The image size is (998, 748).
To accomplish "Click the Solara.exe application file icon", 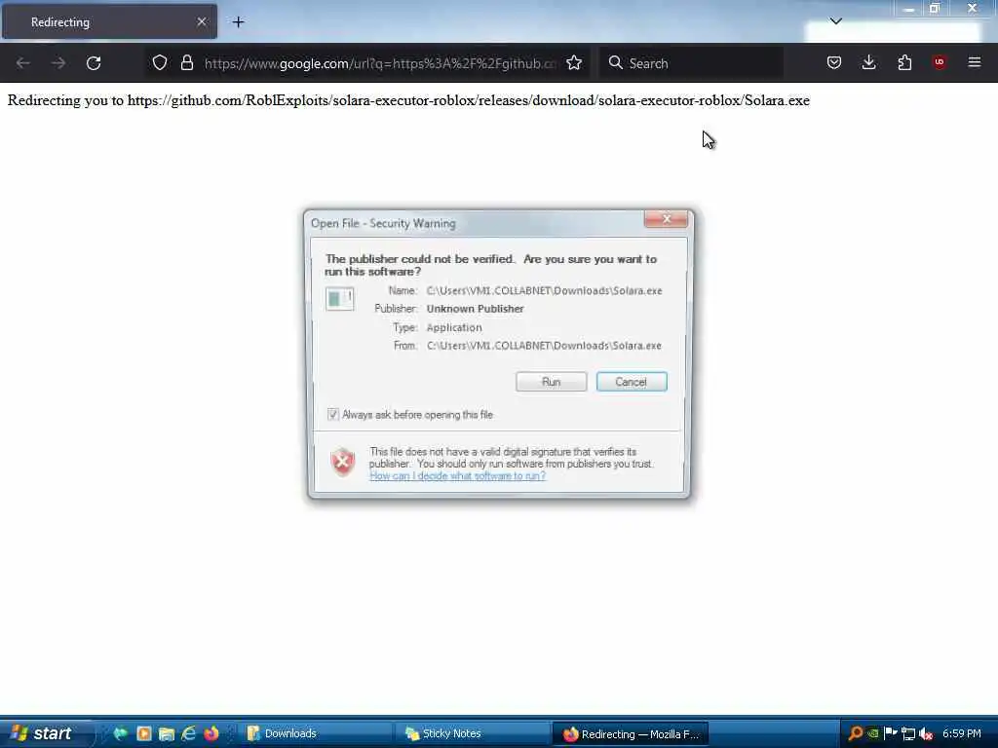I will (x=339, y=298).
